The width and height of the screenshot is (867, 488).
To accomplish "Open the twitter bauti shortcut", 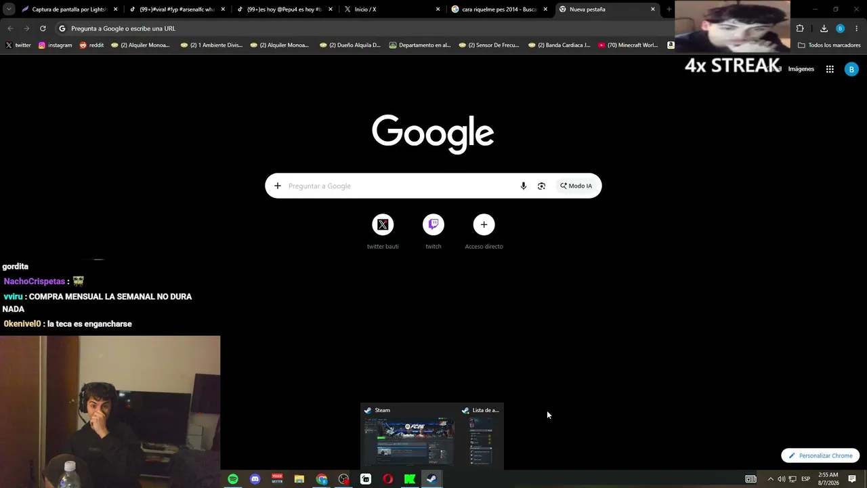I will pos(383,232).
